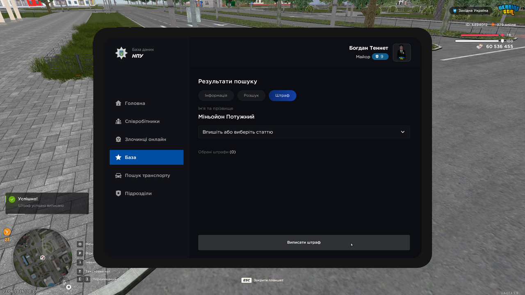Image resolution: width=525 pixels, height=295 pixels.
Task: Click the red health bar
Action: coord(480,35)
